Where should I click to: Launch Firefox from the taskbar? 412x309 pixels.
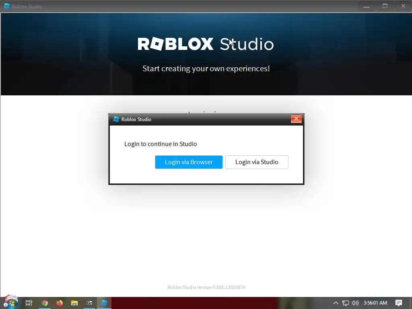pos(60,303)
